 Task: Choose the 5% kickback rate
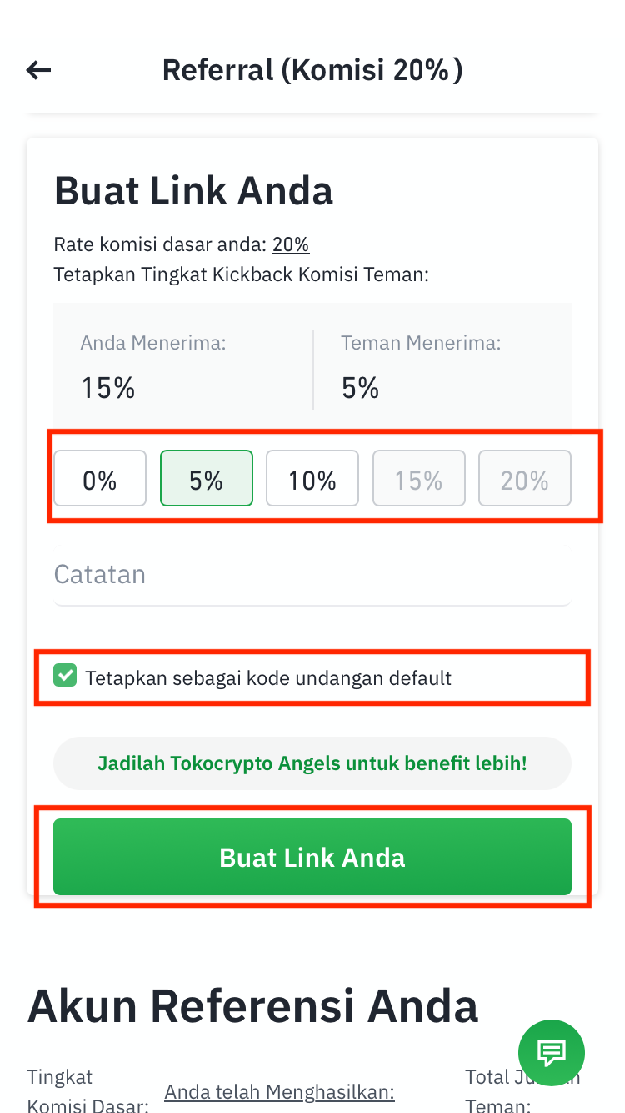[206, 479]
